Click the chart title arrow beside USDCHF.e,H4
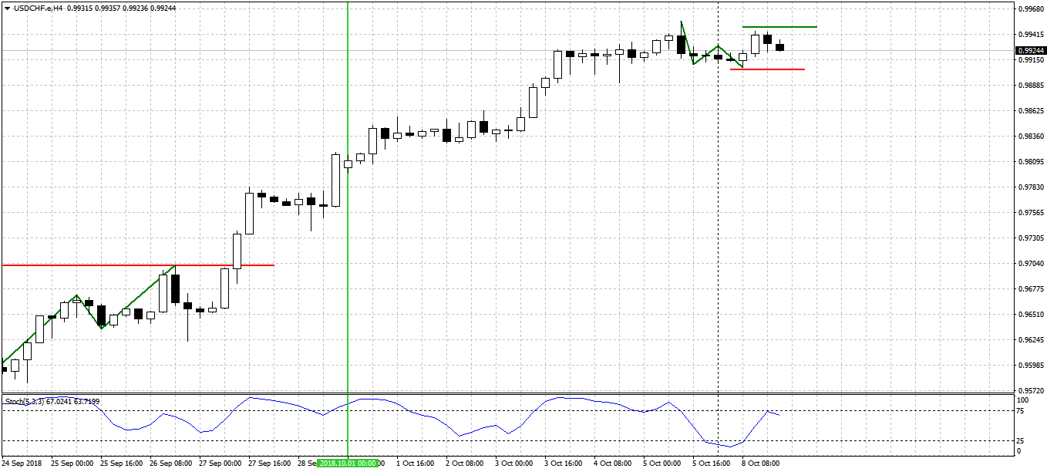The image size is (1047, 472). pyautogui.click(x=6, y=8)
